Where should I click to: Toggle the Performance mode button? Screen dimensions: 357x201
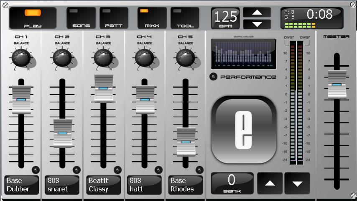click(x=213, y=77)
